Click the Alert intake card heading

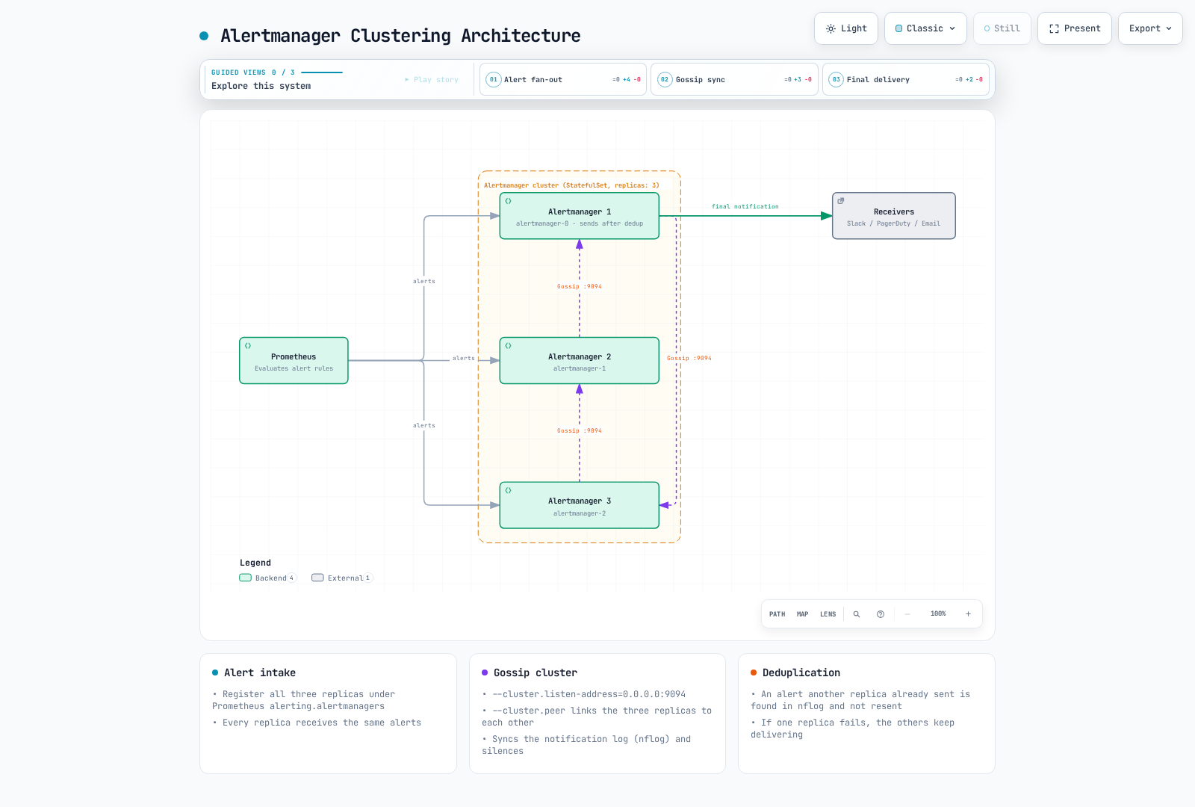point(260,672)
